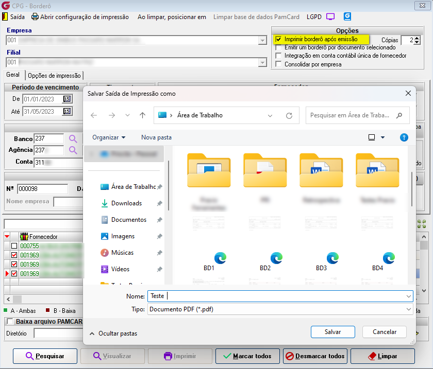Open Vídeos in the sidebar
This screenshot has height=369, width=433.
point(120,269)
